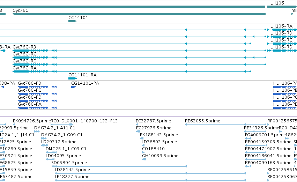Viewport: 297px width, 182px height.
Task: Click the EC32787.5prime EST label
Action: pyautogui.click(x=154, y=121)
